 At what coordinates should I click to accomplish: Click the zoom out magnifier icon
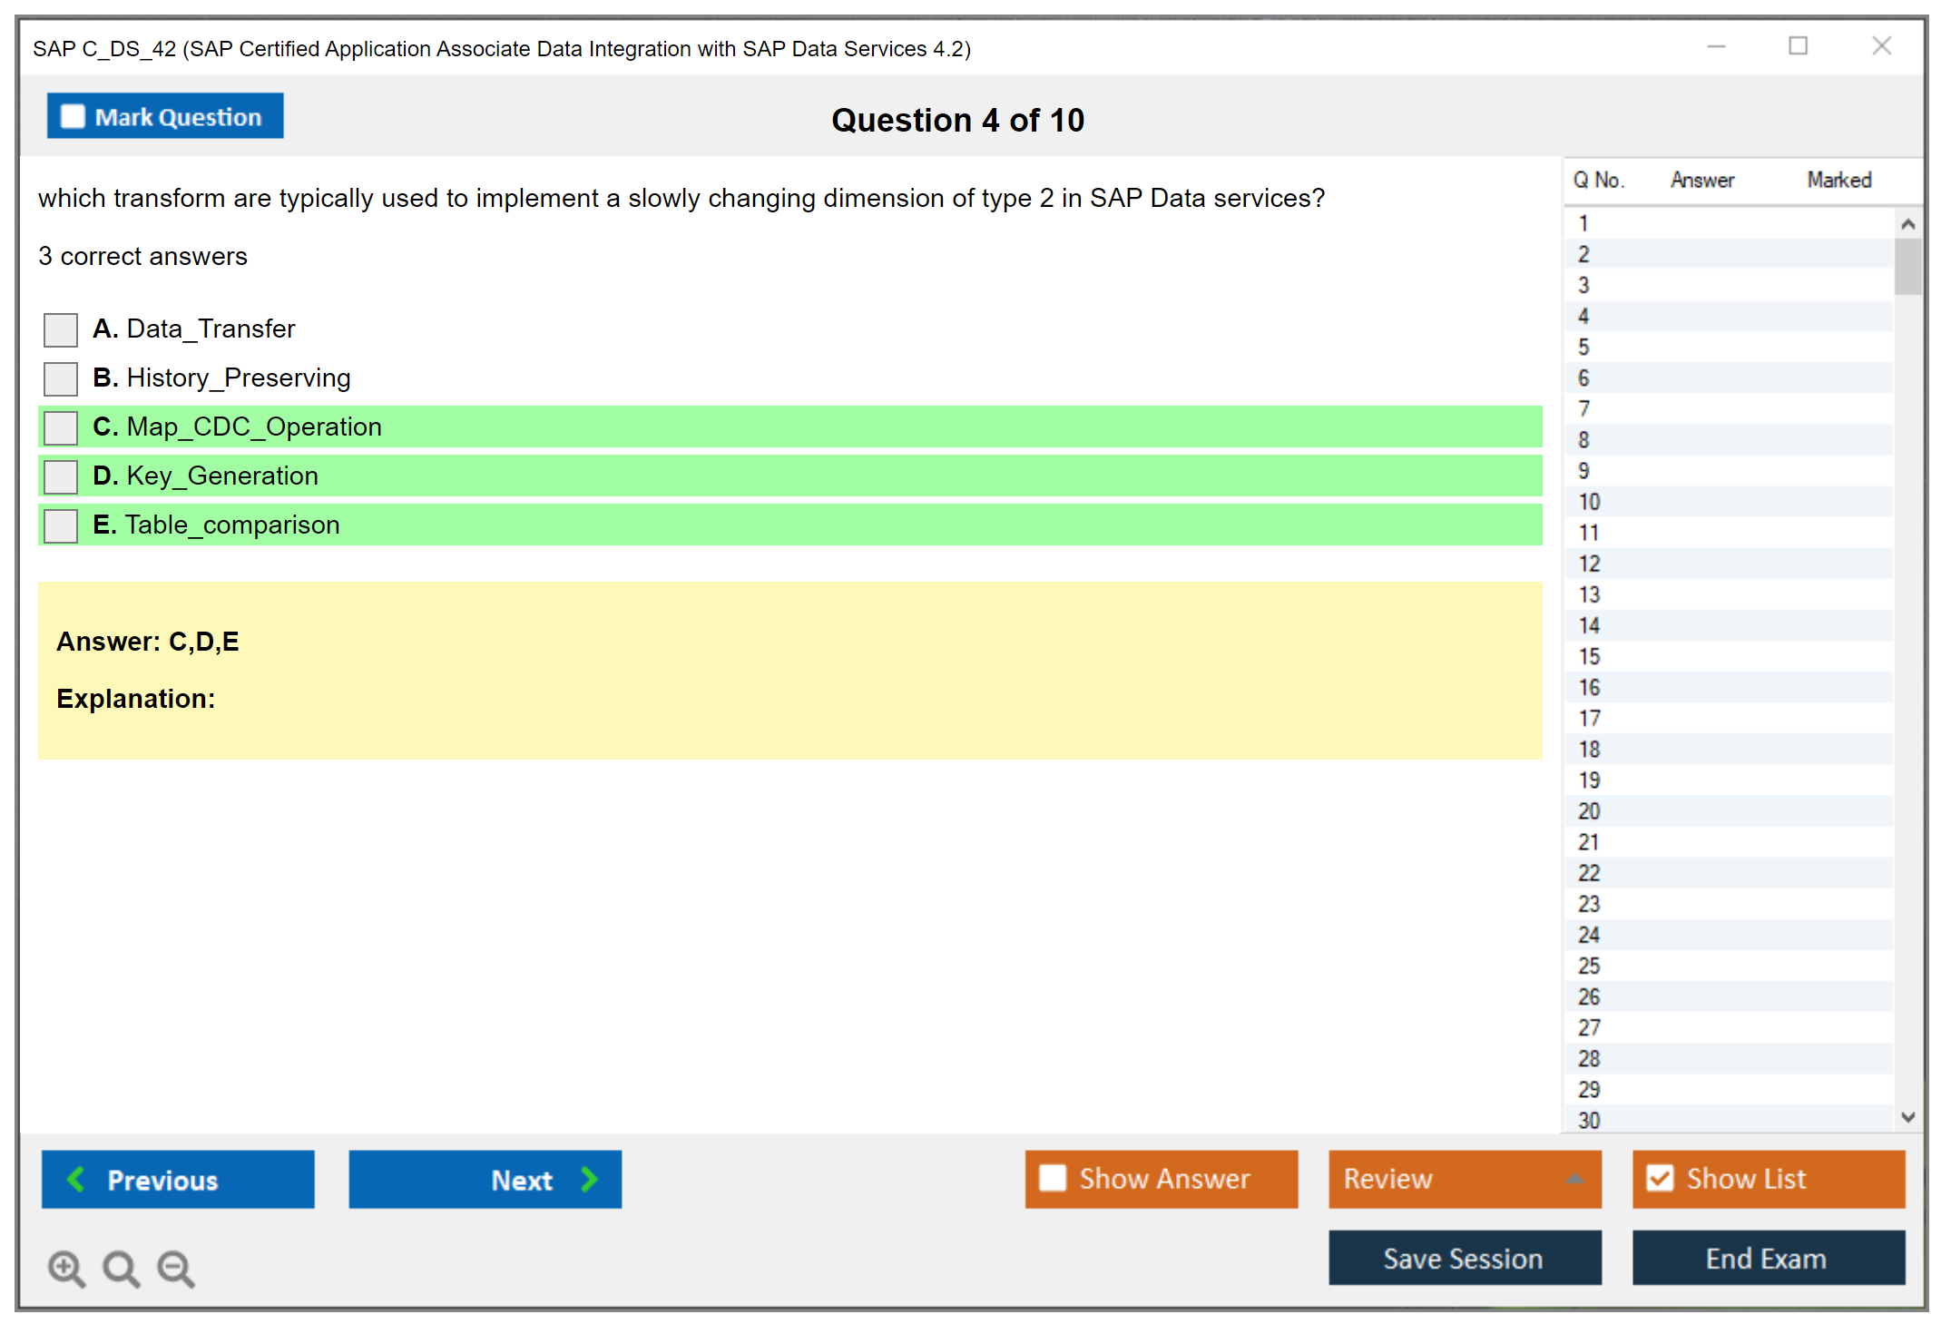175,1268
